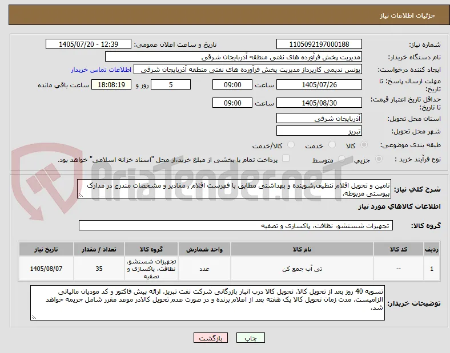450x353 pixels.
Task: Click the resize handle of description text area
Action: [x=81, y=195]
